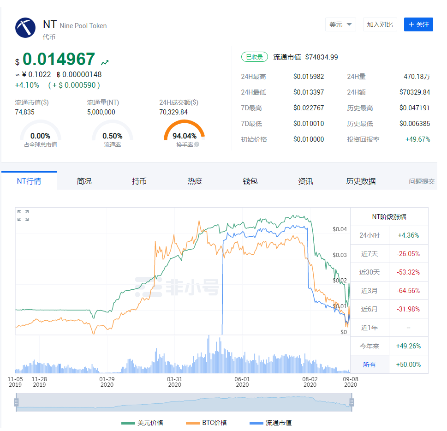447x431 pixels.
Task: Click the 问题提交 link
Action: click(422, 181)
